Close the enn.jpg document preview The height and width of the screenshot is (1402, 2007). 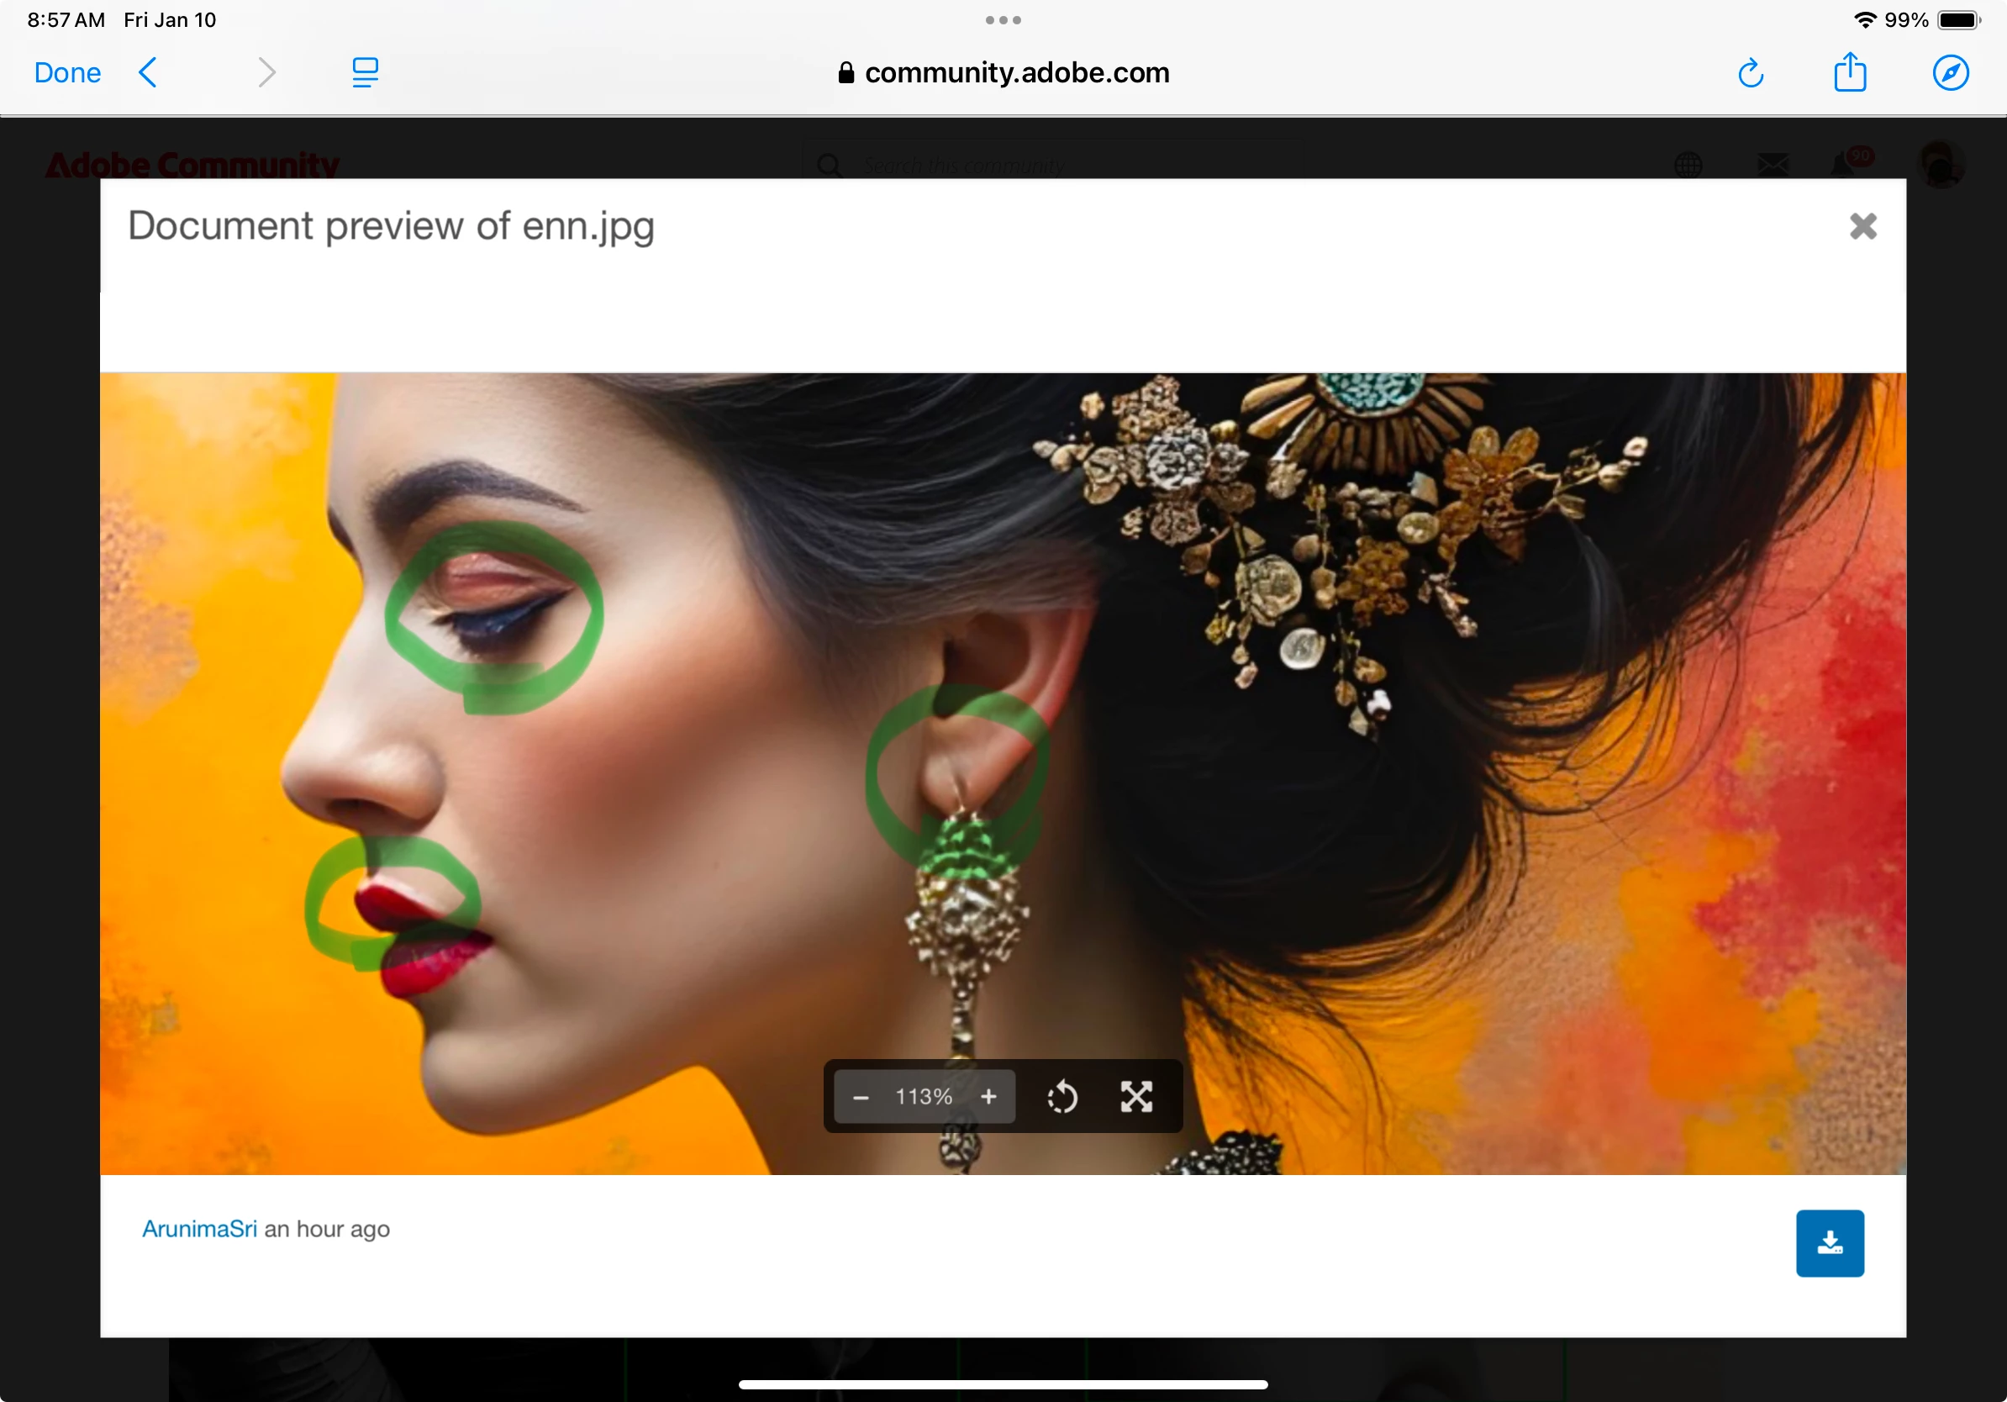(x=1862, y=226)
